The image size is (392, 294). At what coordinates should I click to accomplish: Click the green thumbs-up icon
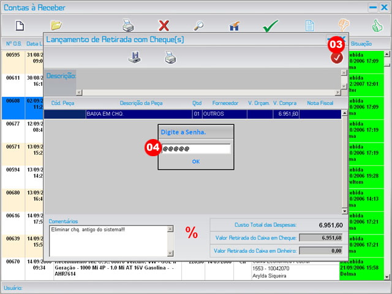click(x=377, y=26)
